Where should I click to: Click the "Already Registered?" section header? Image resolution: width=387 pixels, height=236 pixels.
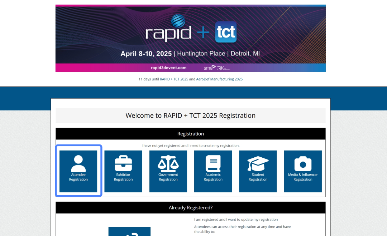[x=190, y=207]
